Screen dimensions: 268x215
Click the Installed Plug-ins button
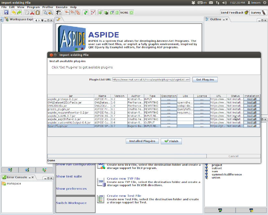(142, 141)
